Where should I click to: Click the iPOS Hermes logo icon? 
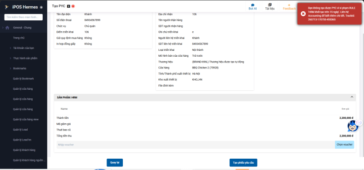[7, 7]
